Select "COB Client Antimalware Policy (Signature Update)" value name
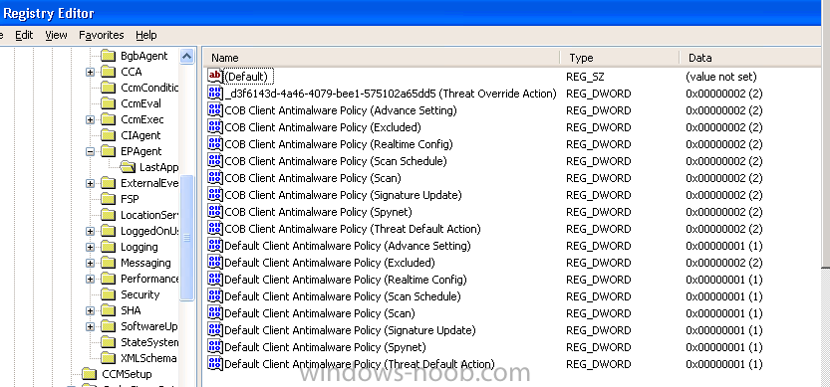This screenshot has height=387, width=830. tap(343, 195)
